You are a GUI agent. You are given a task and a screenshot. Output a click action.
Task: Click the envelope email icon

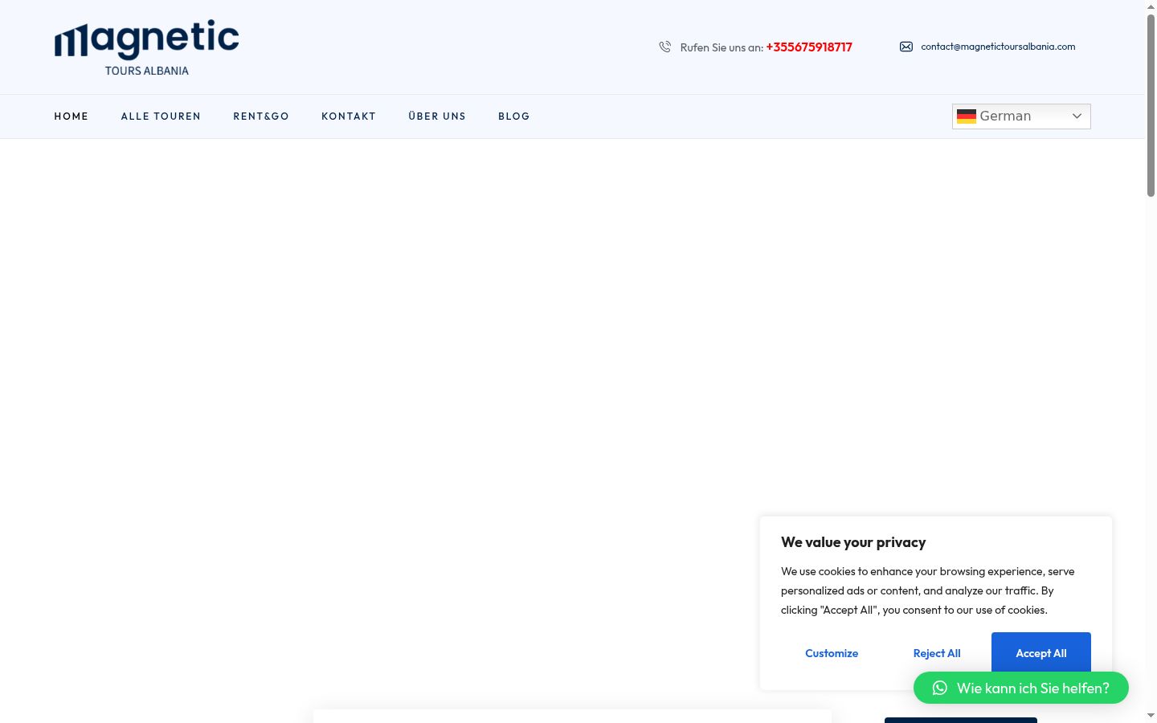point(906,47)
